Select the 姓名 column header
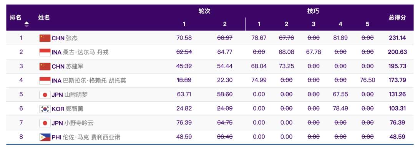Screen dimensions: 415x152 (x=44, y=18)
